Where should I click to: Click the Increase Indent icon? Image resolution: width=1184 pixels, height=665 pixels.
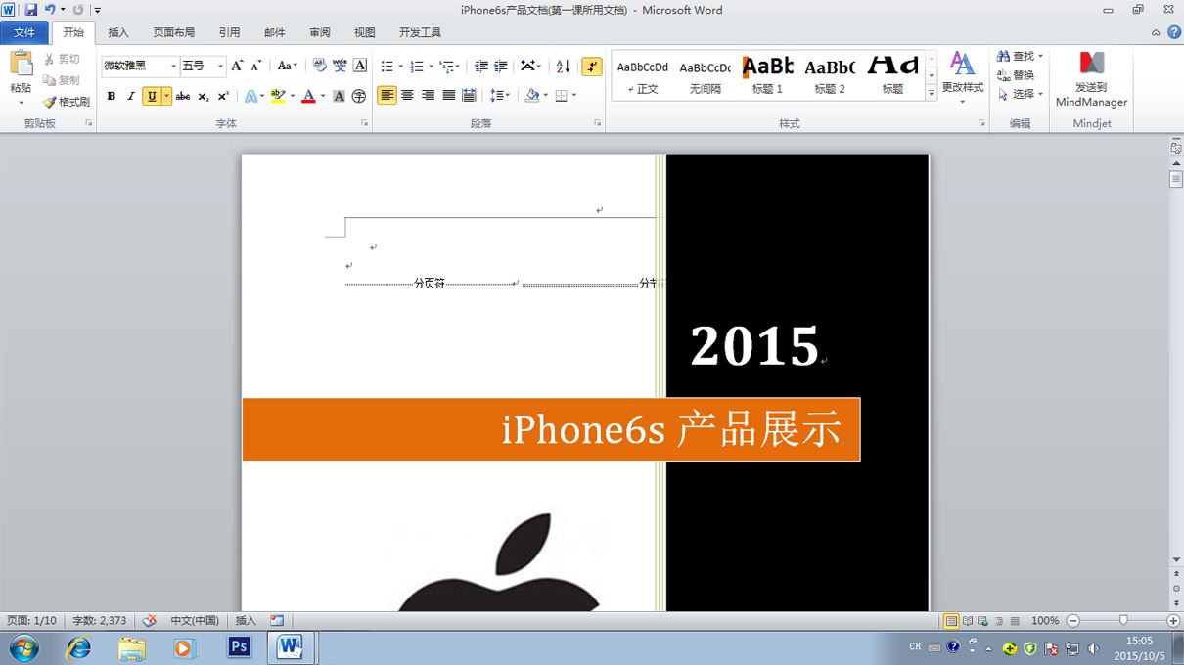pyautogui.click(x=500, y=66)
